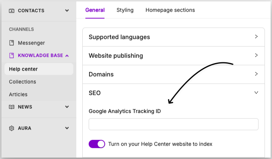
Task: Collapse the SEO section chevron
Action: pyautogui.click(x=256, y=93)
